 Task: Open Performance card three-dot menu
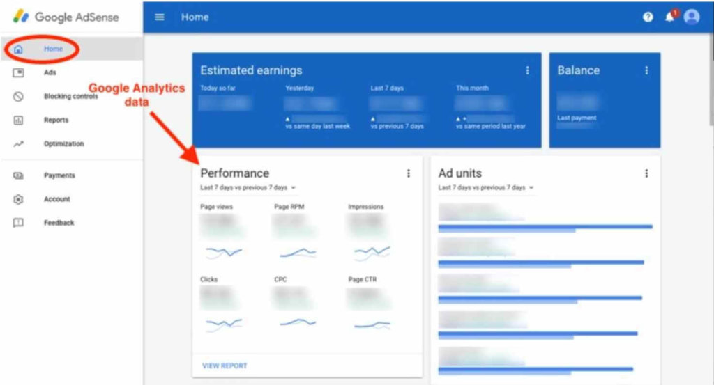point(409,173)
